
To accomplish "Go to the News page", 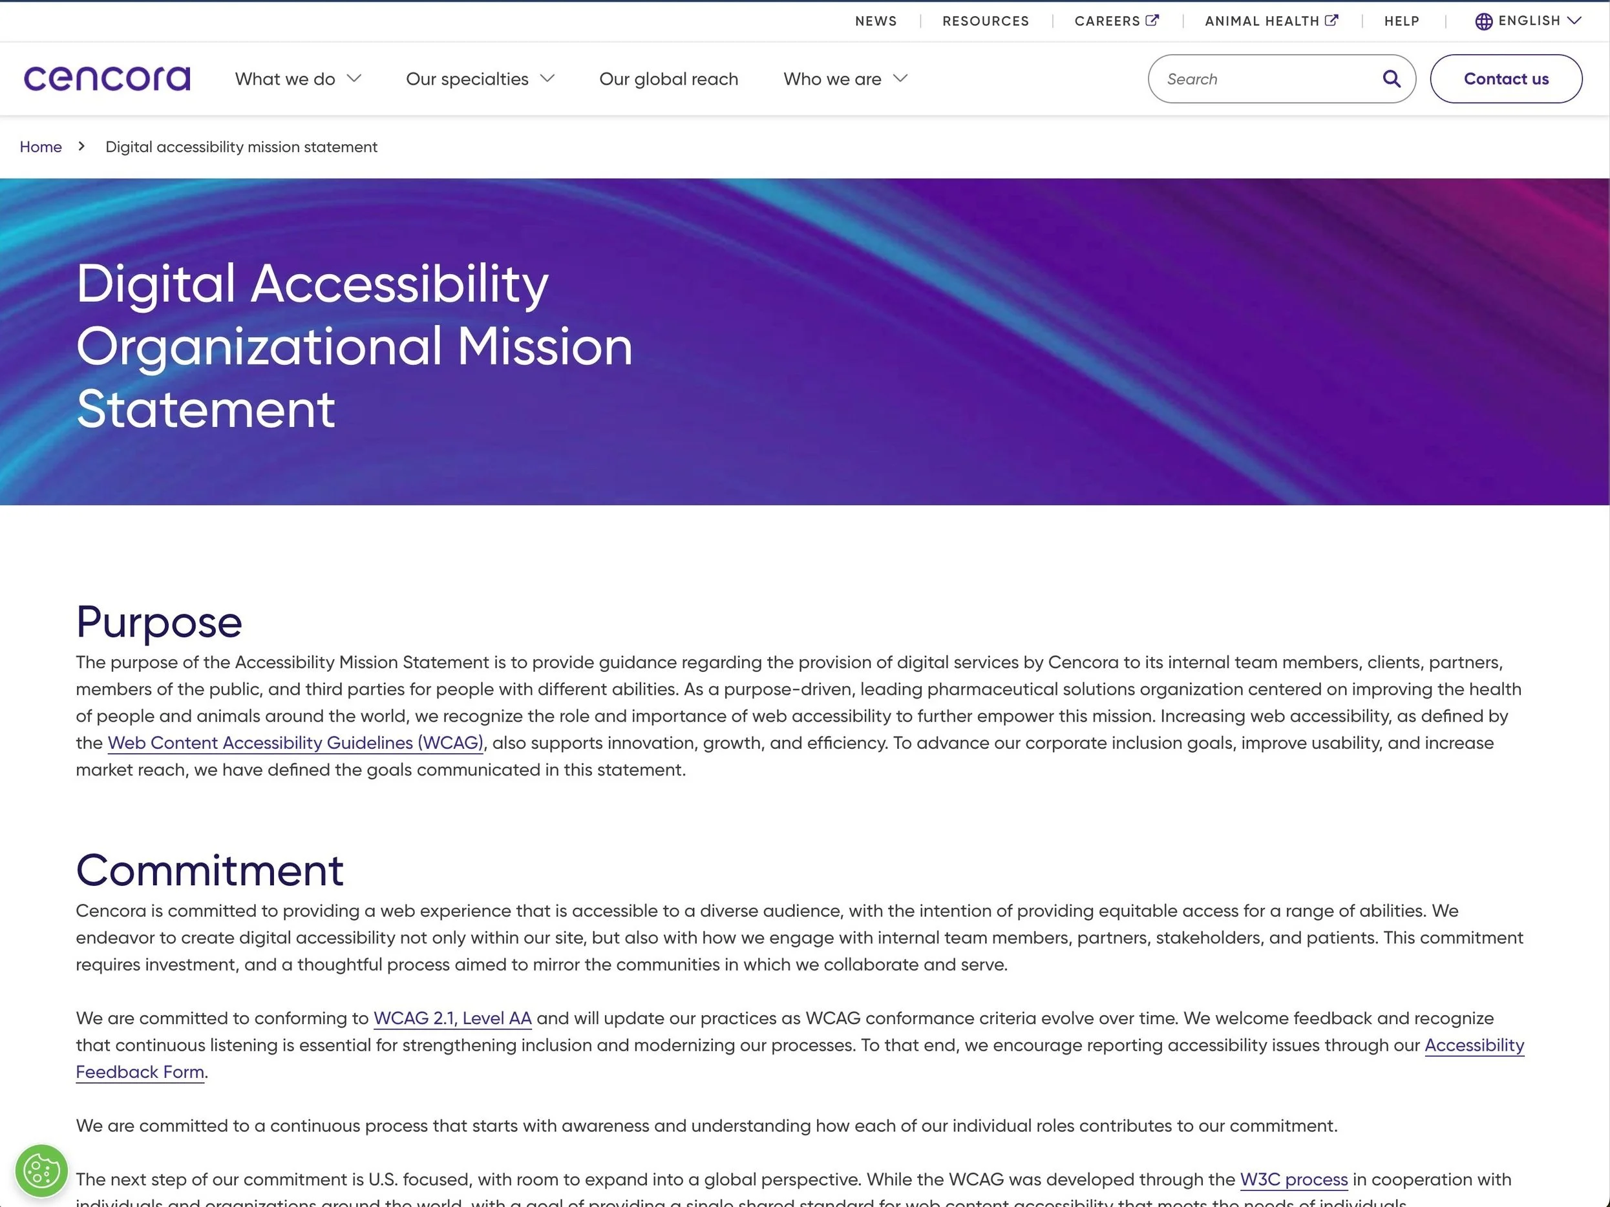I will click(876, 21).
